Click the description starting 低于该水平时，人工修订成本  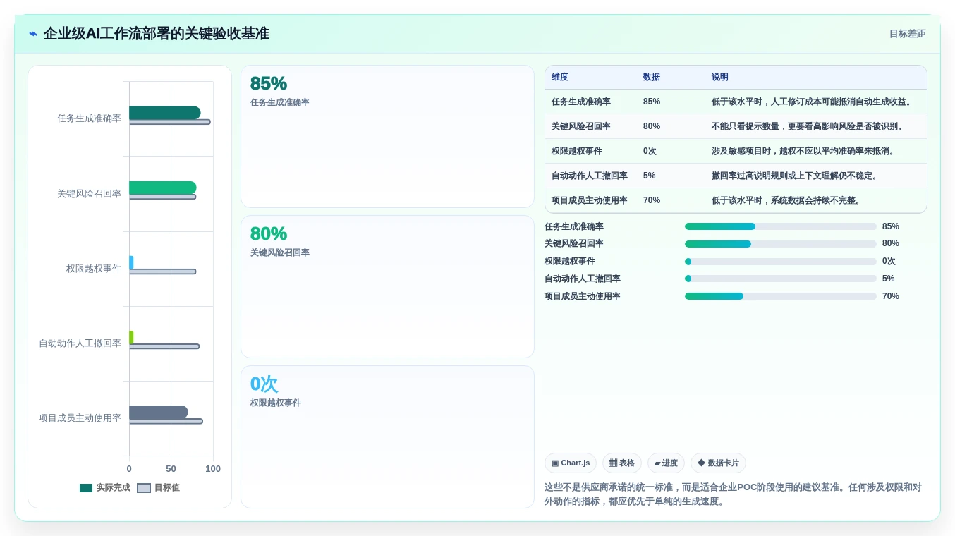(x=814, y=102)
